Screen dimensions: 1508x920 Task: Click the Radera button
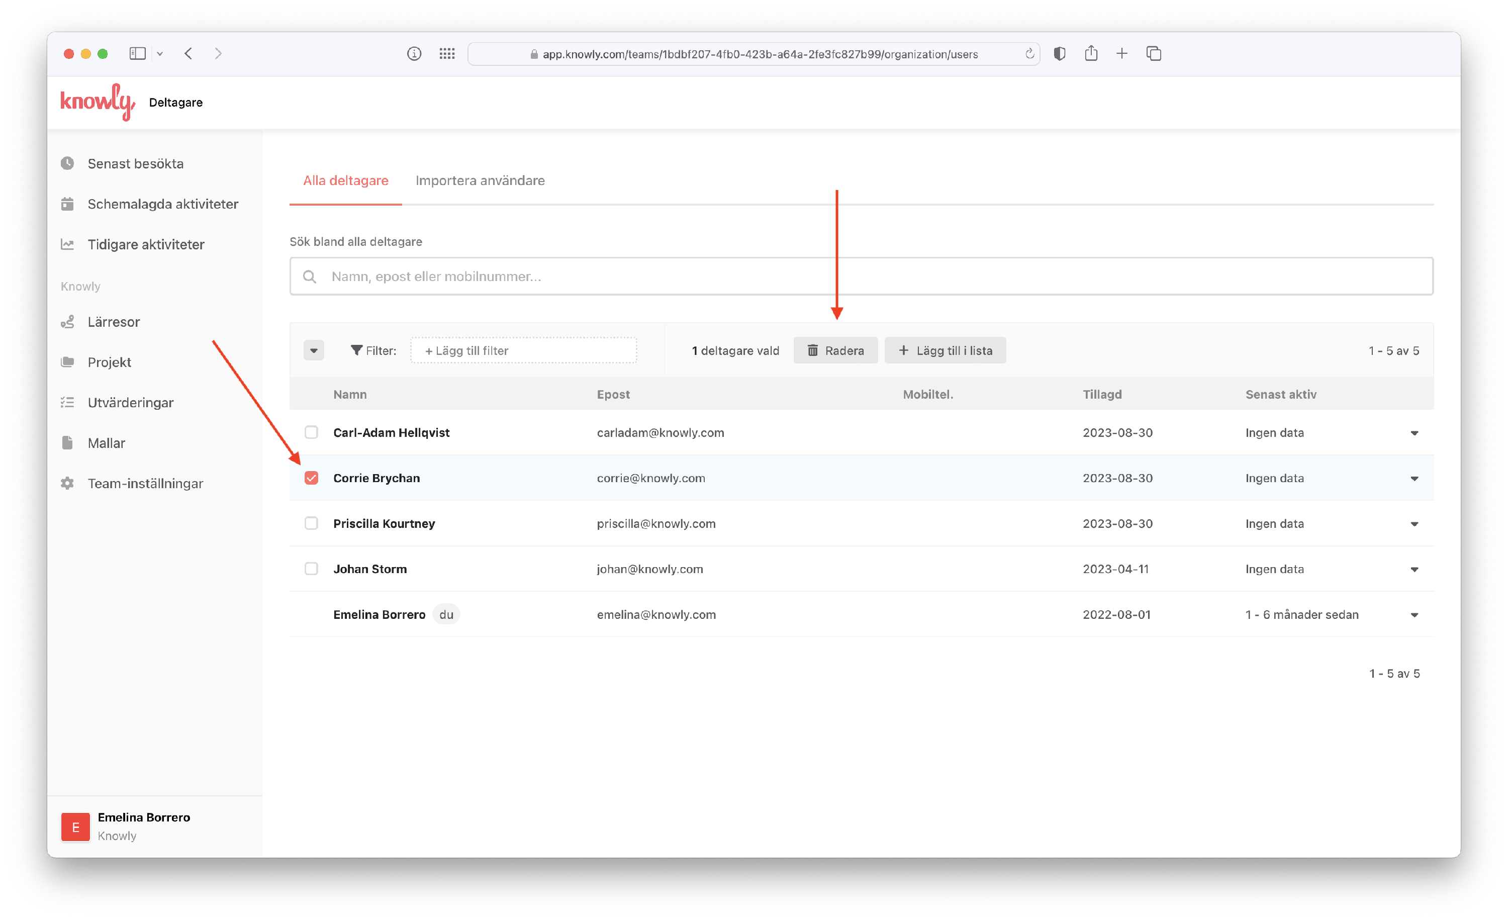[x=835, y=351]
